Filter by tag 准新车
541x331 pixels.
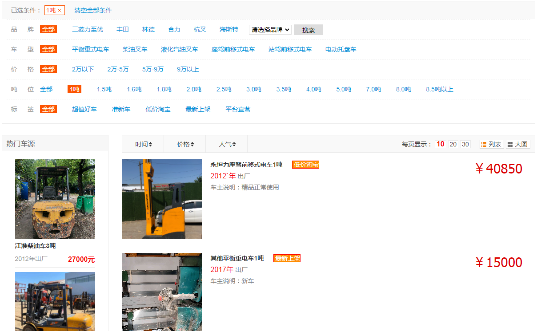coord(121,109)
